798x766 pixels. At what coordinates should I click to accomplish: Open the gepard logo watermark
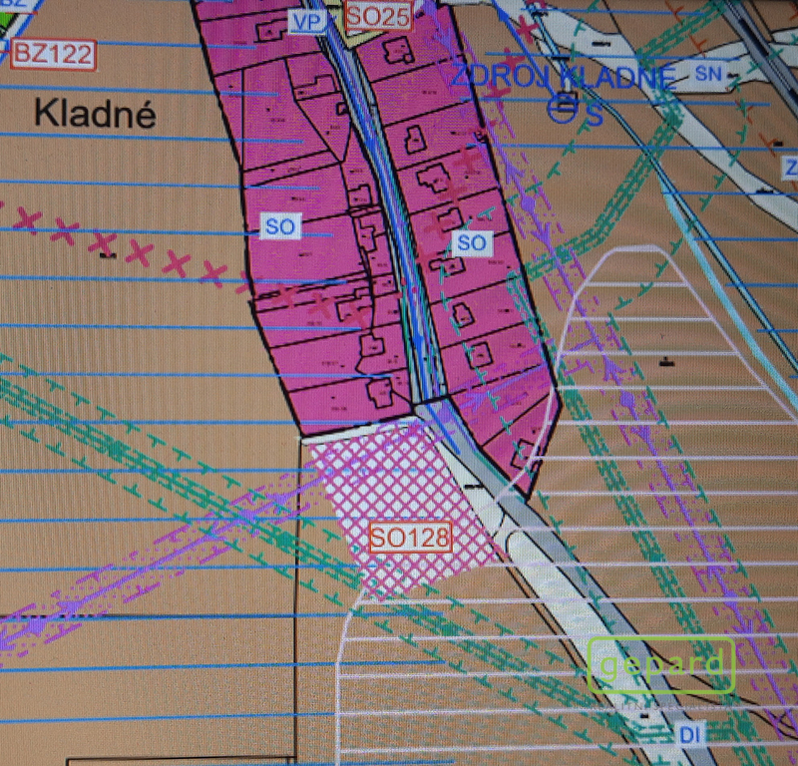(661, 664)
